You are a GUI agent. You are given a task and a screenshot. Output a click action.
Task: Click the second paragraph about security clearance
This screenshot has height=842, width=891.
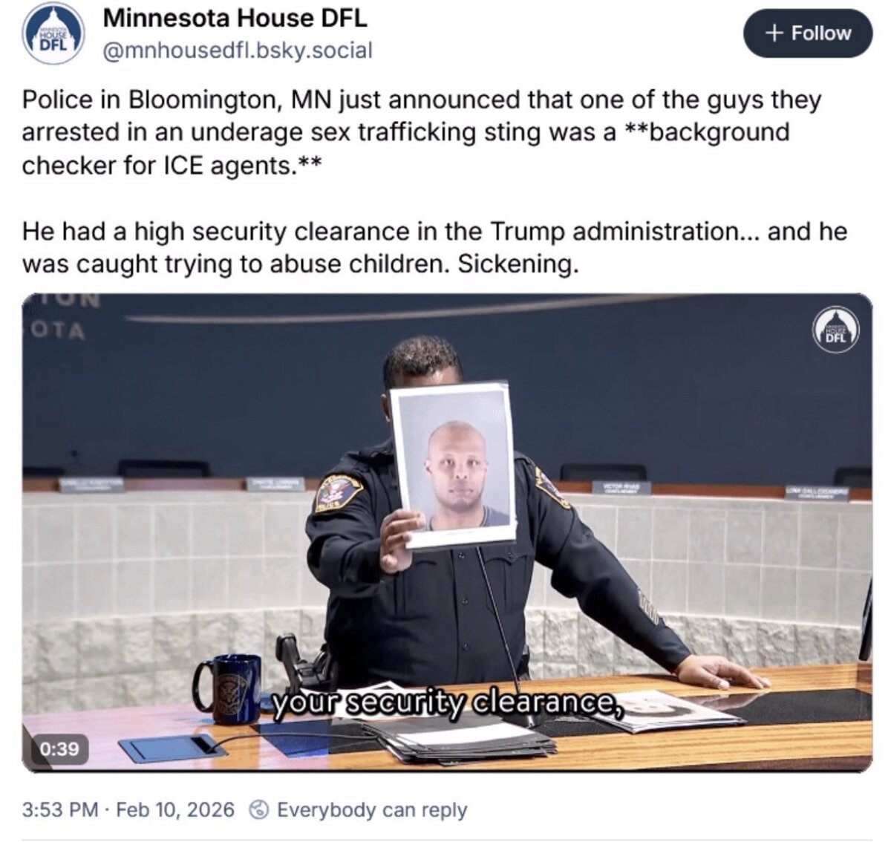434,248
